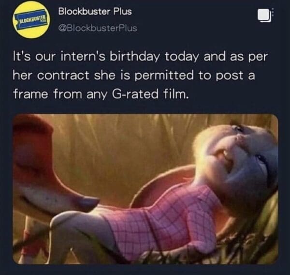This screenshot has height=275, width=290.
Task: Click the stacked multi-image carousel icon
Action: coord(263,16)
